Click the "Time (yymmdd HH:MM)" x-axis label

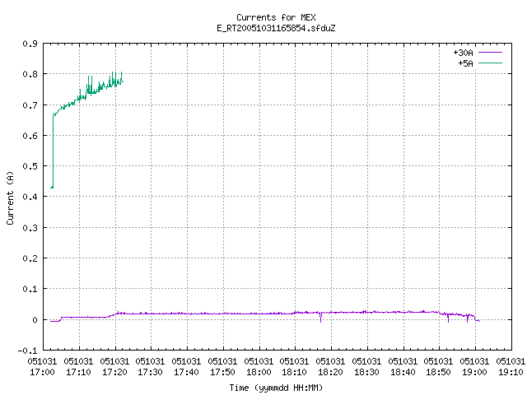tap(276, 388)
